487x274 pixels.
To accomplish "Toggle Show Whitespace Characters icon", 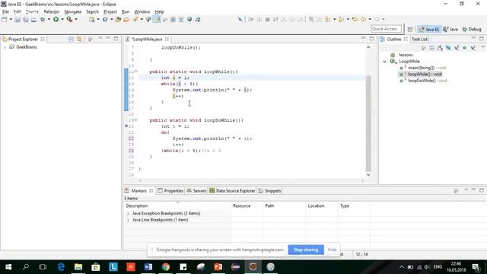I will click(x=181, y=19).
